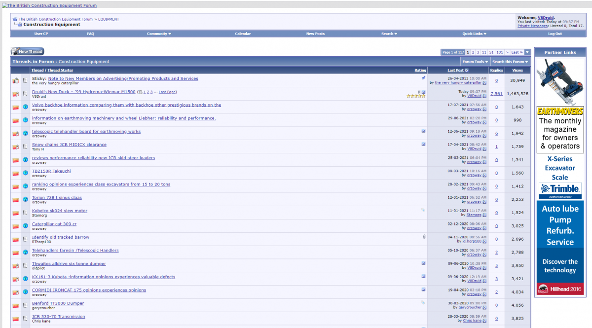Viewport: 592px width, 328px height.
Task: Click the locked sticky thread status icon
Action: click(x=15, y=80)
